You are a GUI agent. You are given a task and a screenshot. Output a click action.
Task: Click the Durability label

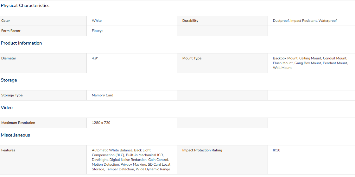(x=190, y=21)
